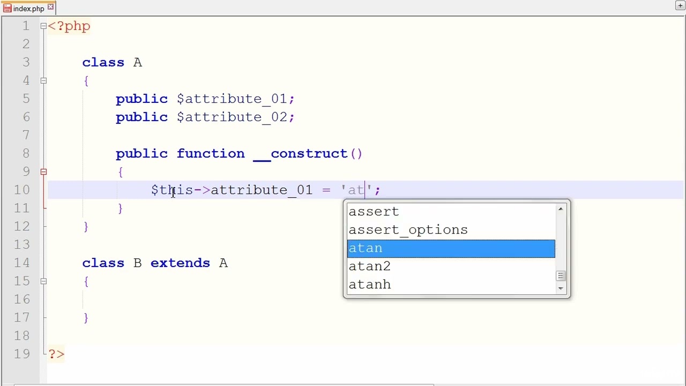Collapse class B fold marker at line 15
Image resolution: width=686 pixels, height=386 pixels.
[x=43, y=281]
